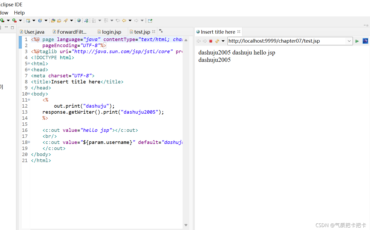This screenshot has height=230, width=370.
Task: Switch to the ForwardFilt... editor tab
Action: [x=70, y=32]
